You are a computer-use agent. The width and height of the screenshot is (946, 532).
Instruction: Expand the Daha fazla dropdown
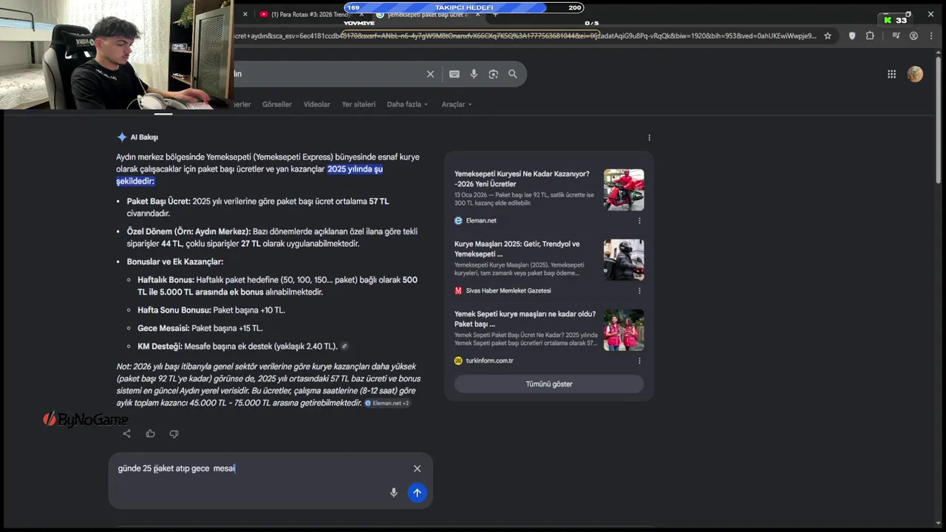pos(407,104)
